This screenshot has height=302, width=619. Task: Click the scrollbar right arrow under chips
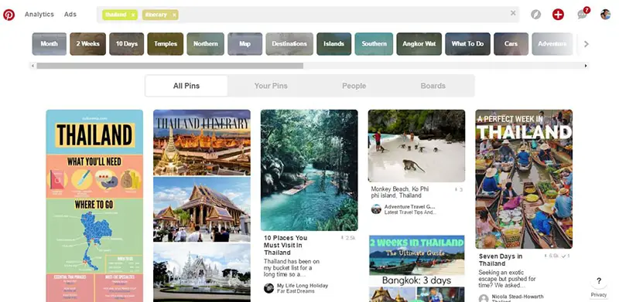tap(586, 66)
